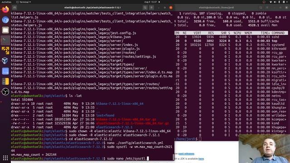Click the systemd process command

tap(278, 45)
